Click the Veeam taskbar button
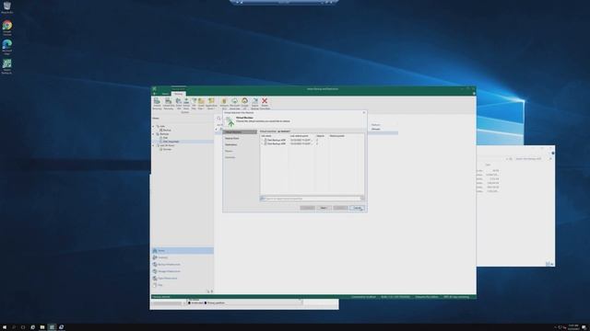 (52, 327)
